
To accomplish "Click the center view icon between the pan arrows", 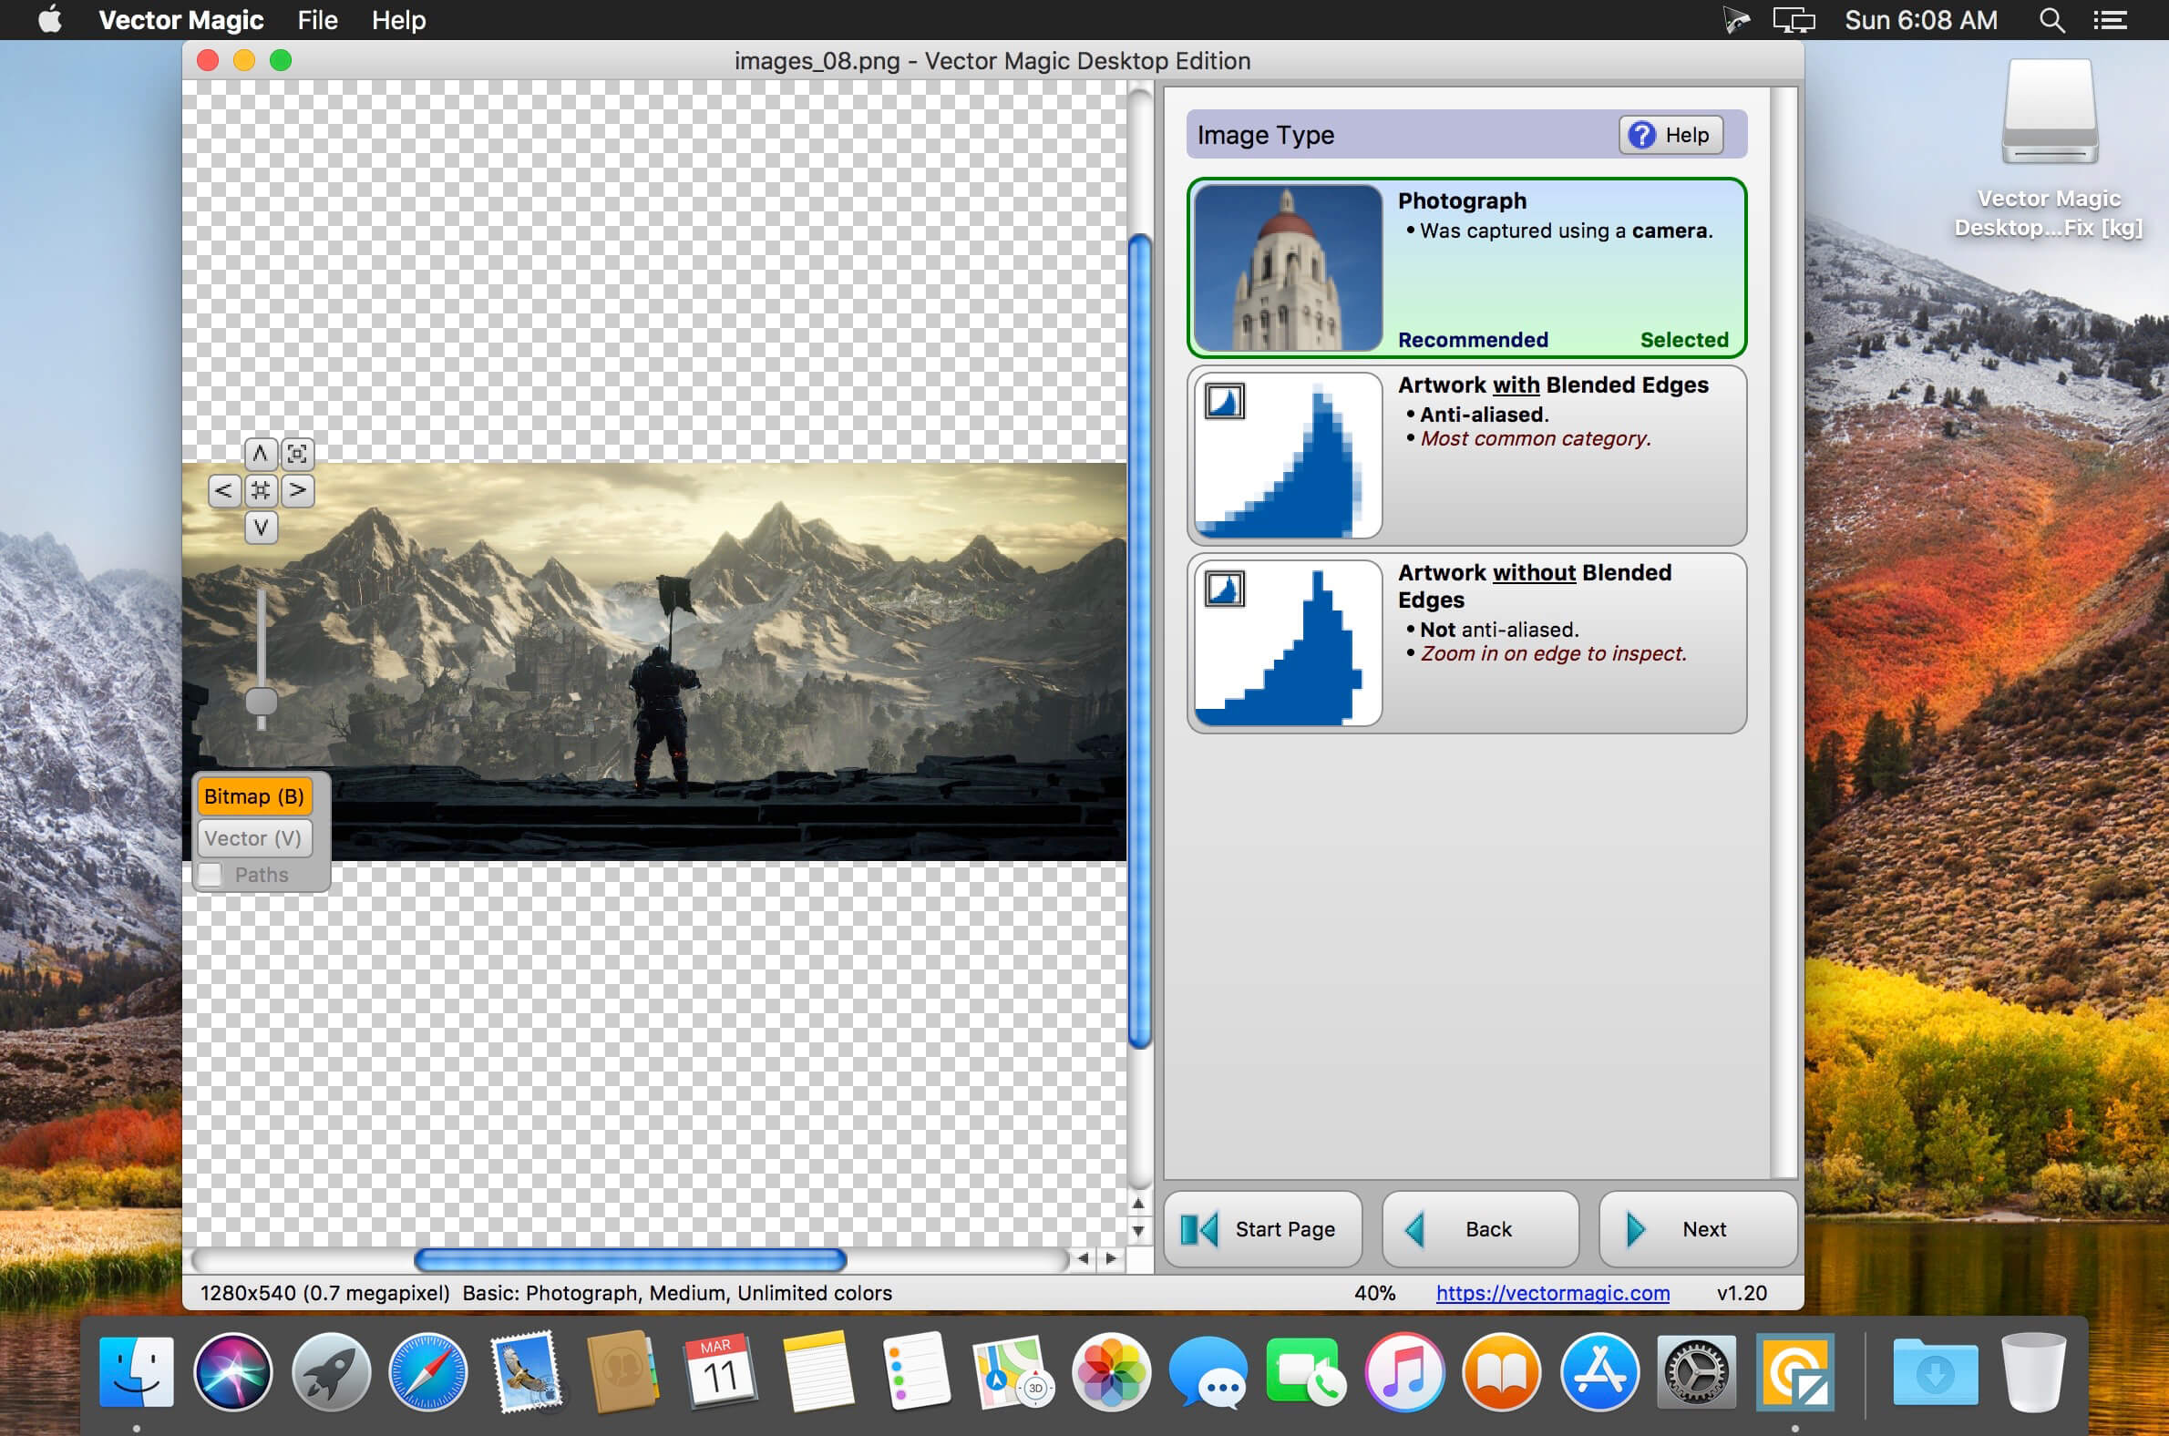I will [260, 491].
